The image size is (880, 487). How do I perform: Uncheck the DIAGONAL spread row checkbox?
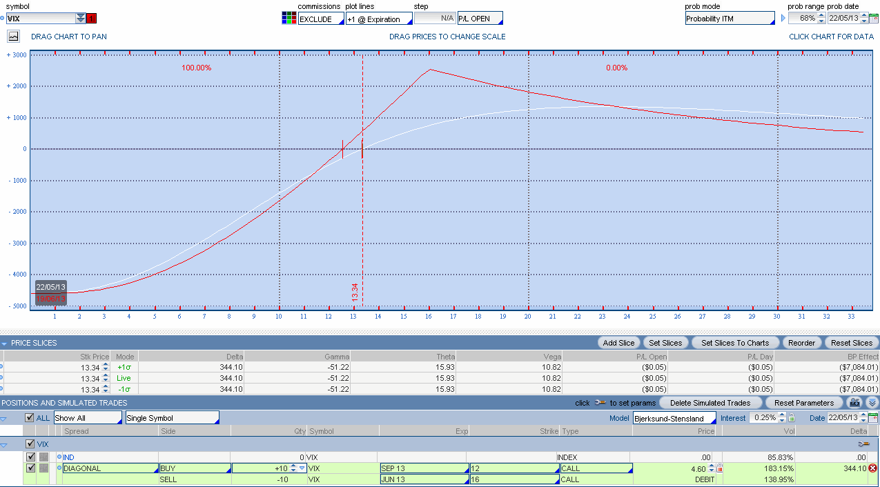[30, 468]
